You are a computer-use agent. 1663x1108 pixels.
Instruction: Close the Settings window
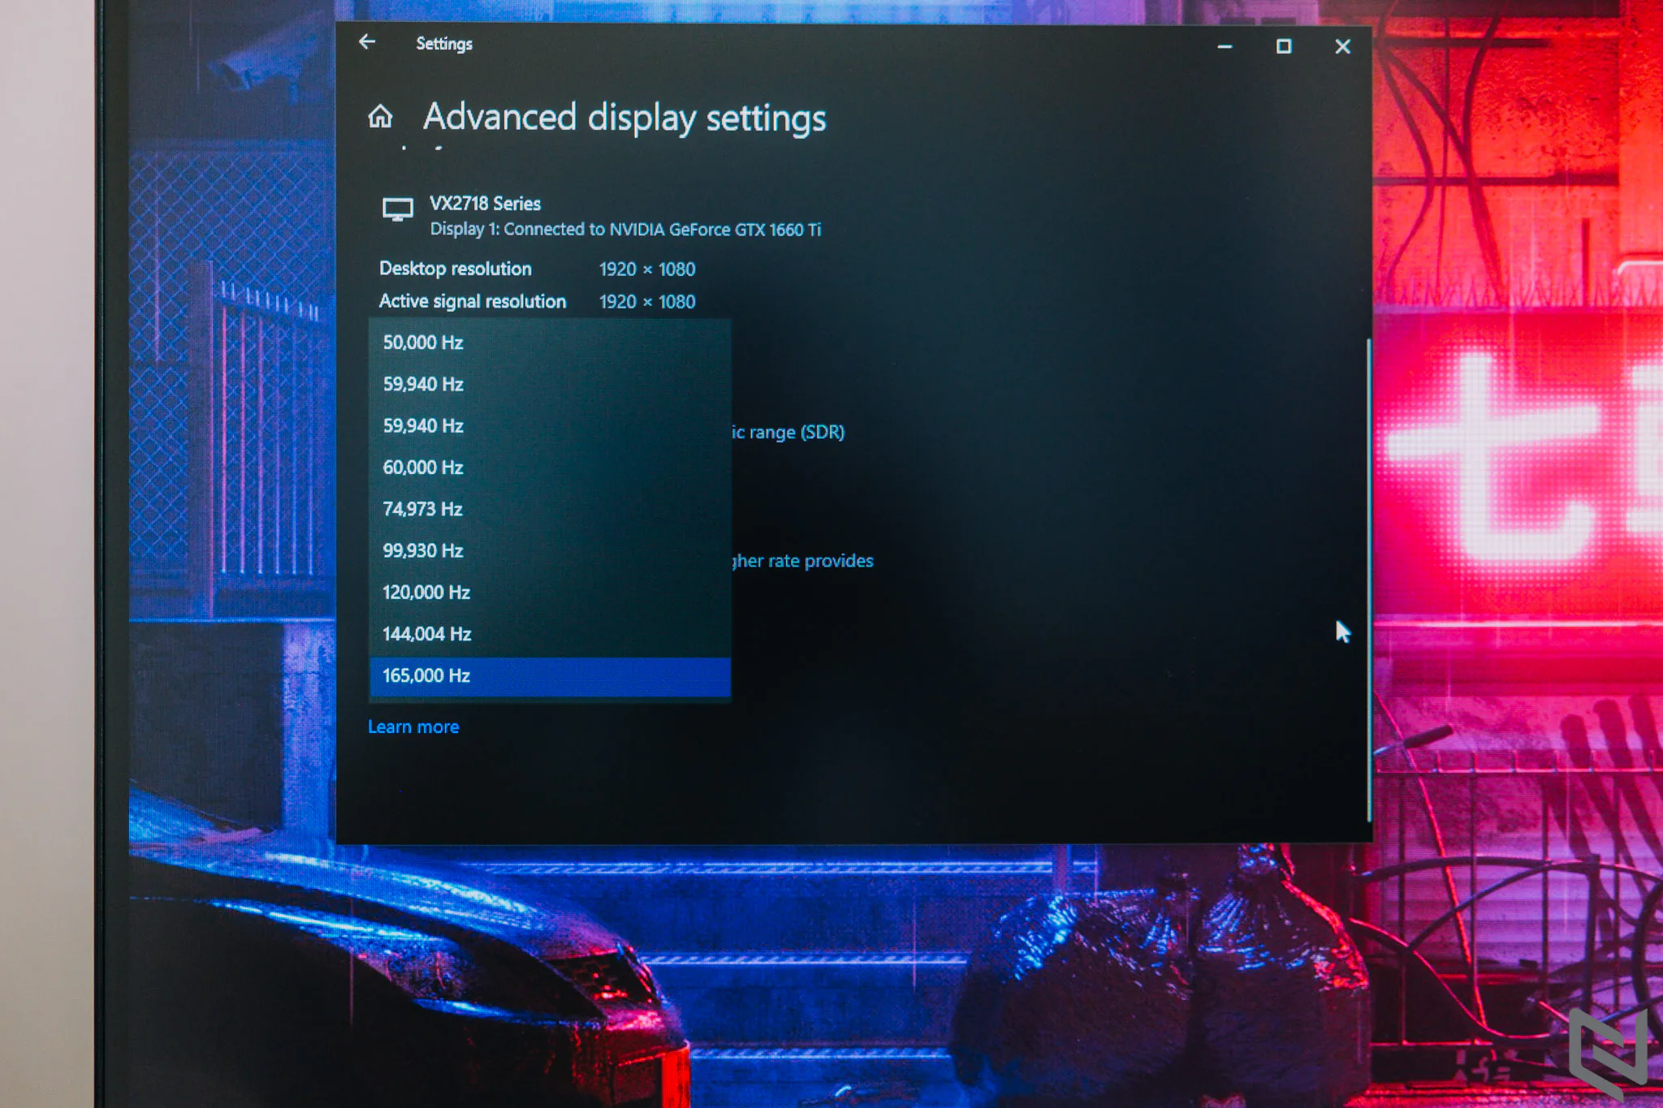(1342, 47)
